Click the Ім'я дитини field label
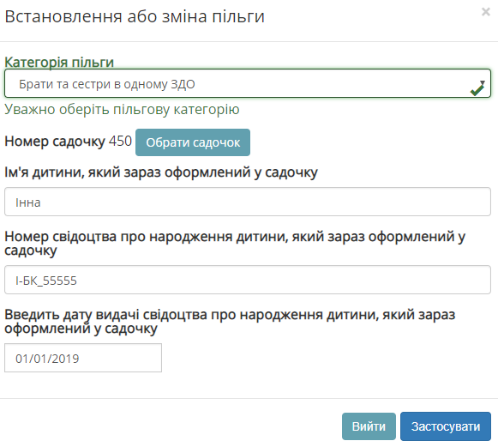The height and width of the screenshot is (447, 498). tap(161, 172)
